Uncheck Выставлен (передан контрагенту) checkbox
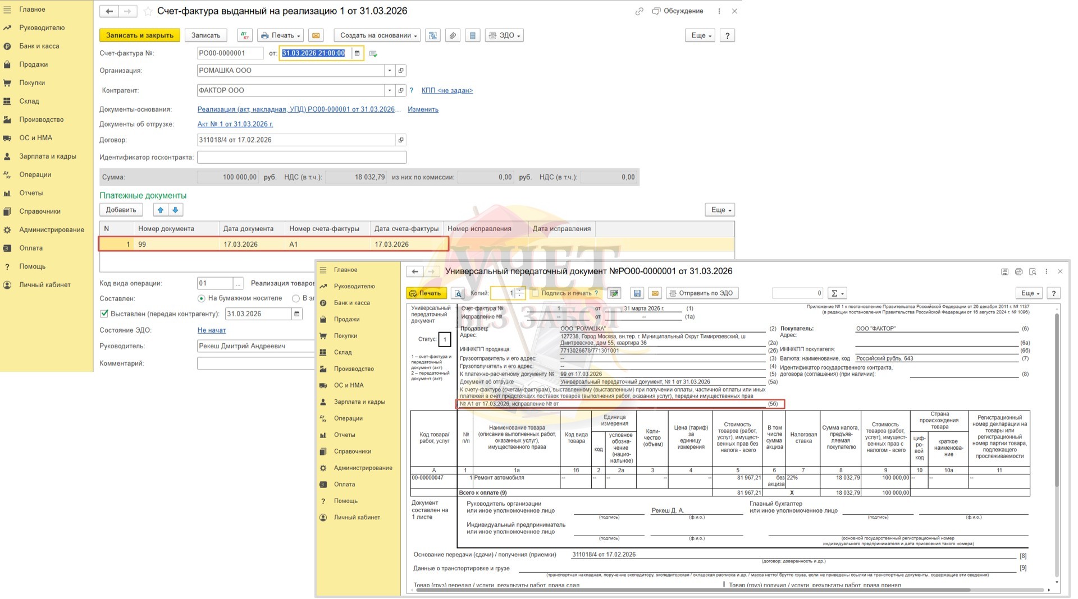 tap(104, 314)
